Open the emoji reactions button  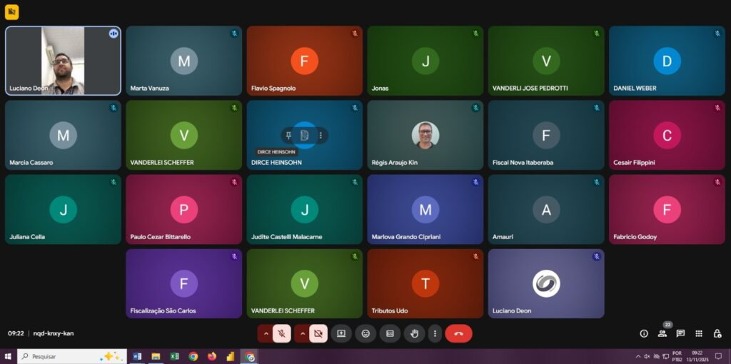click(x=365, y=333)
